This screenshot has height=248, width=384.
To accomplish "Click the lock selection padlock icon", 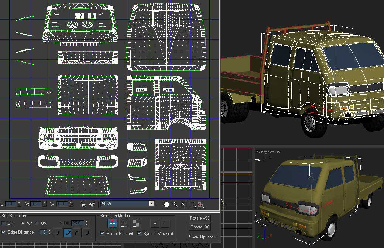I will (x=83, y=204).
